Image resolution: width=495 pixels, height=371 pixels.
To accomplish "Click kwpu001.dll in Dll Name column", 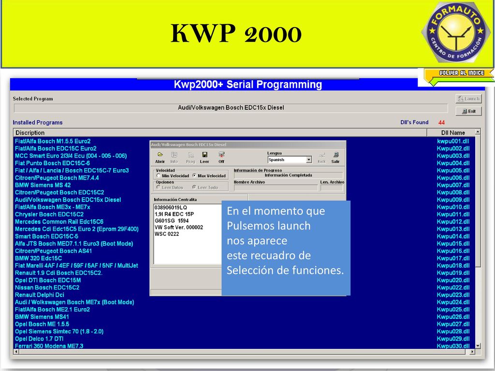I will pyautogui.click(x=453, y=141).
